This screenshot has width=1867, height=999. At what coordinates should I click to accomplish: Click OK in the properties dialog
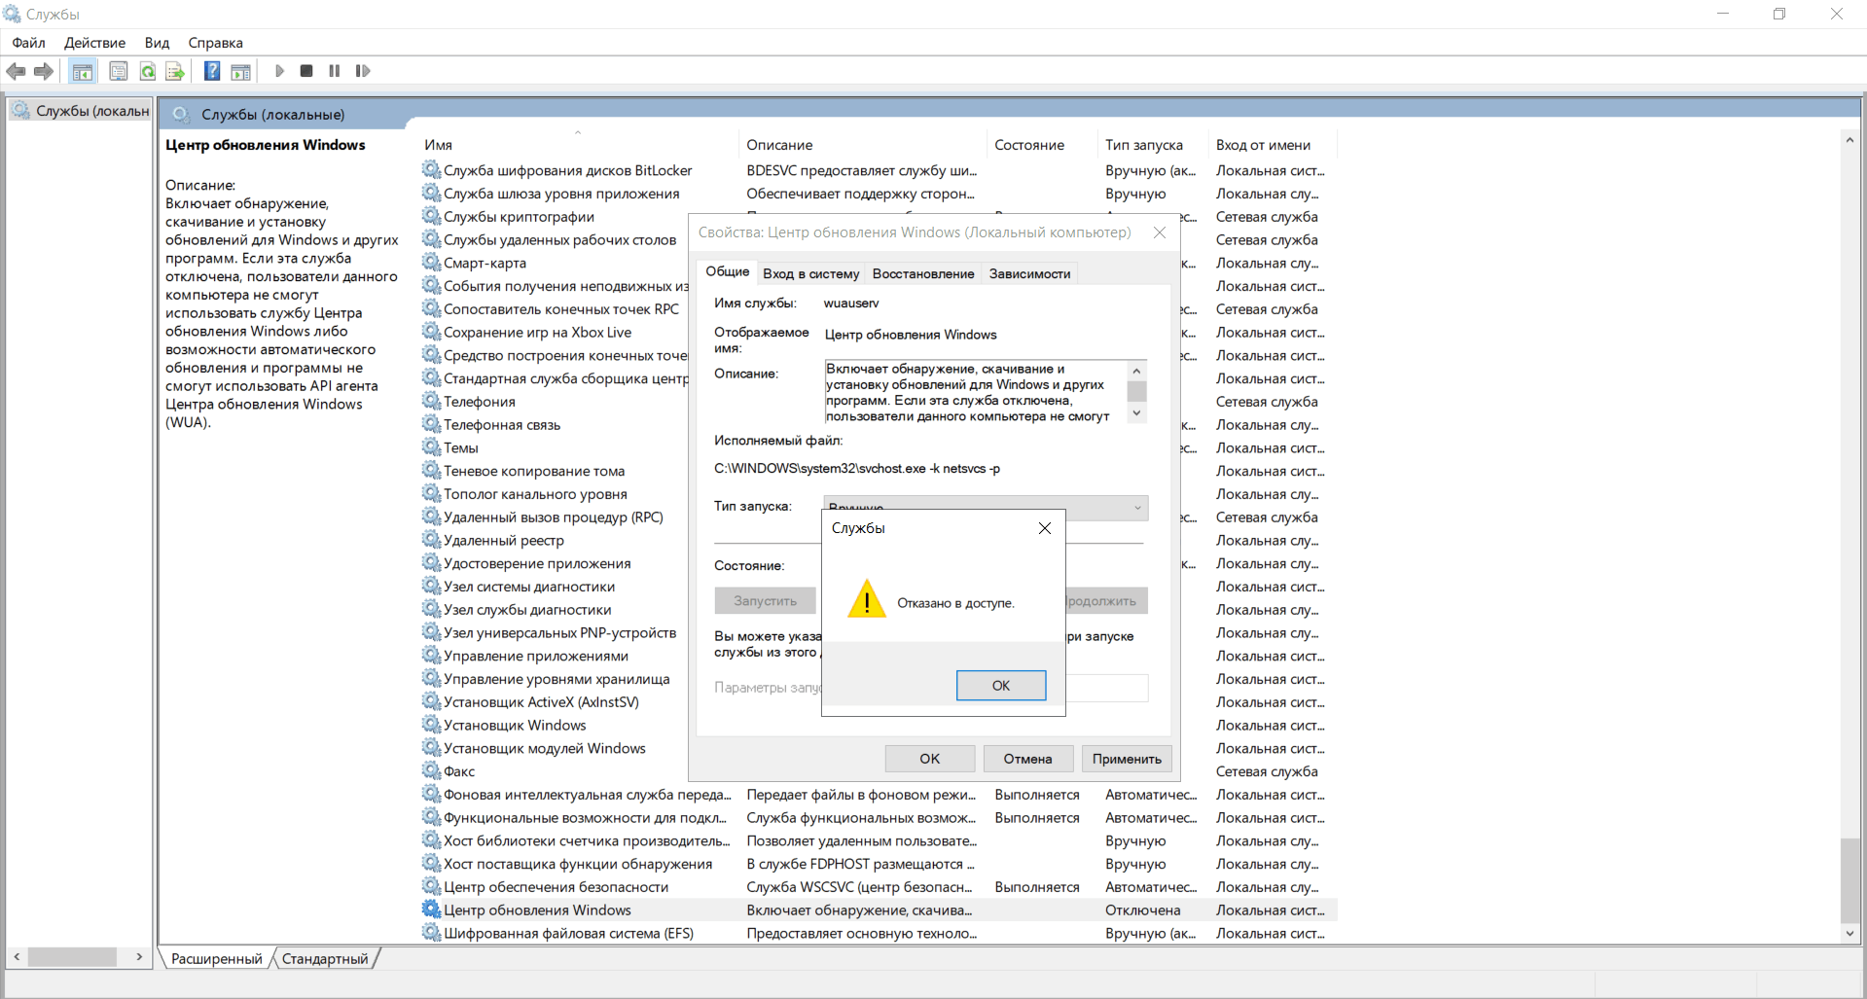pyautogui.click(x=930, y=759)
